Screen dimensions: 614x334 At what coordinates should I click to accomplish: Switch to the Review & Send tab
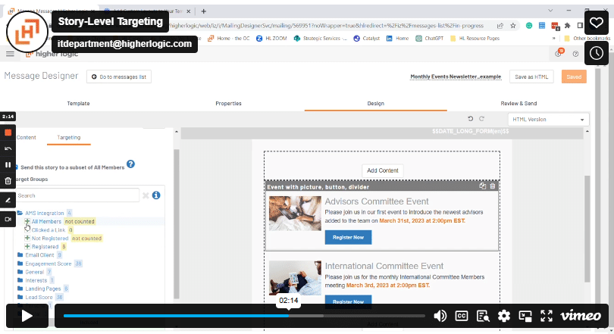(518, 103)
